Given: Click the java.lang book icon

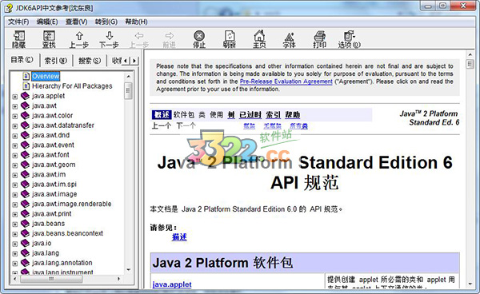Looking at the screenshot, I should coord(25,252).
